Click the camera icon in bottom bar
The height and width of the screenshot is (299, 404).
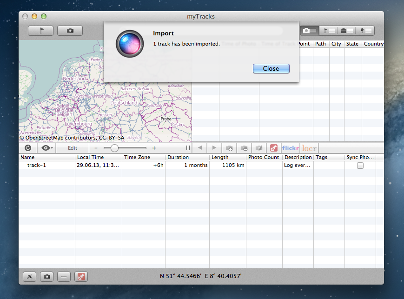[46, 277]
